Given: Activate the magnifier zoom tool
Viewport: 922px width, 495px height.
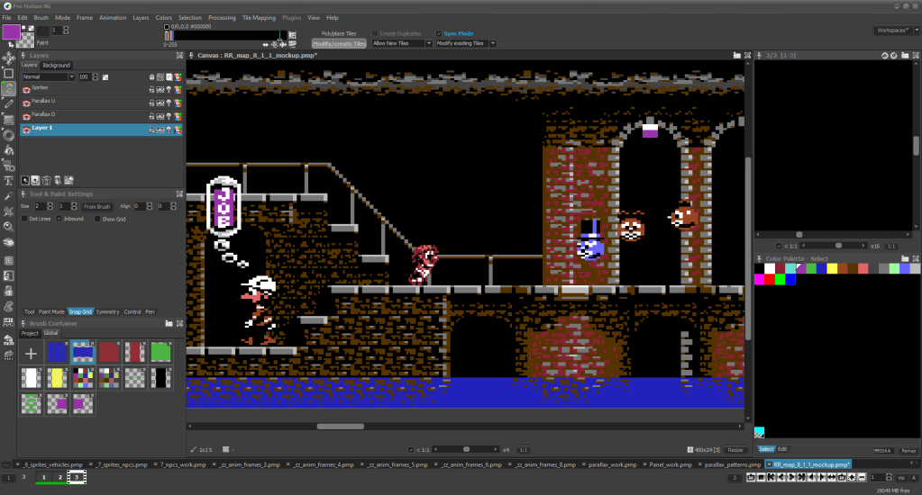Looking at the screenshot, I should 8,226.
